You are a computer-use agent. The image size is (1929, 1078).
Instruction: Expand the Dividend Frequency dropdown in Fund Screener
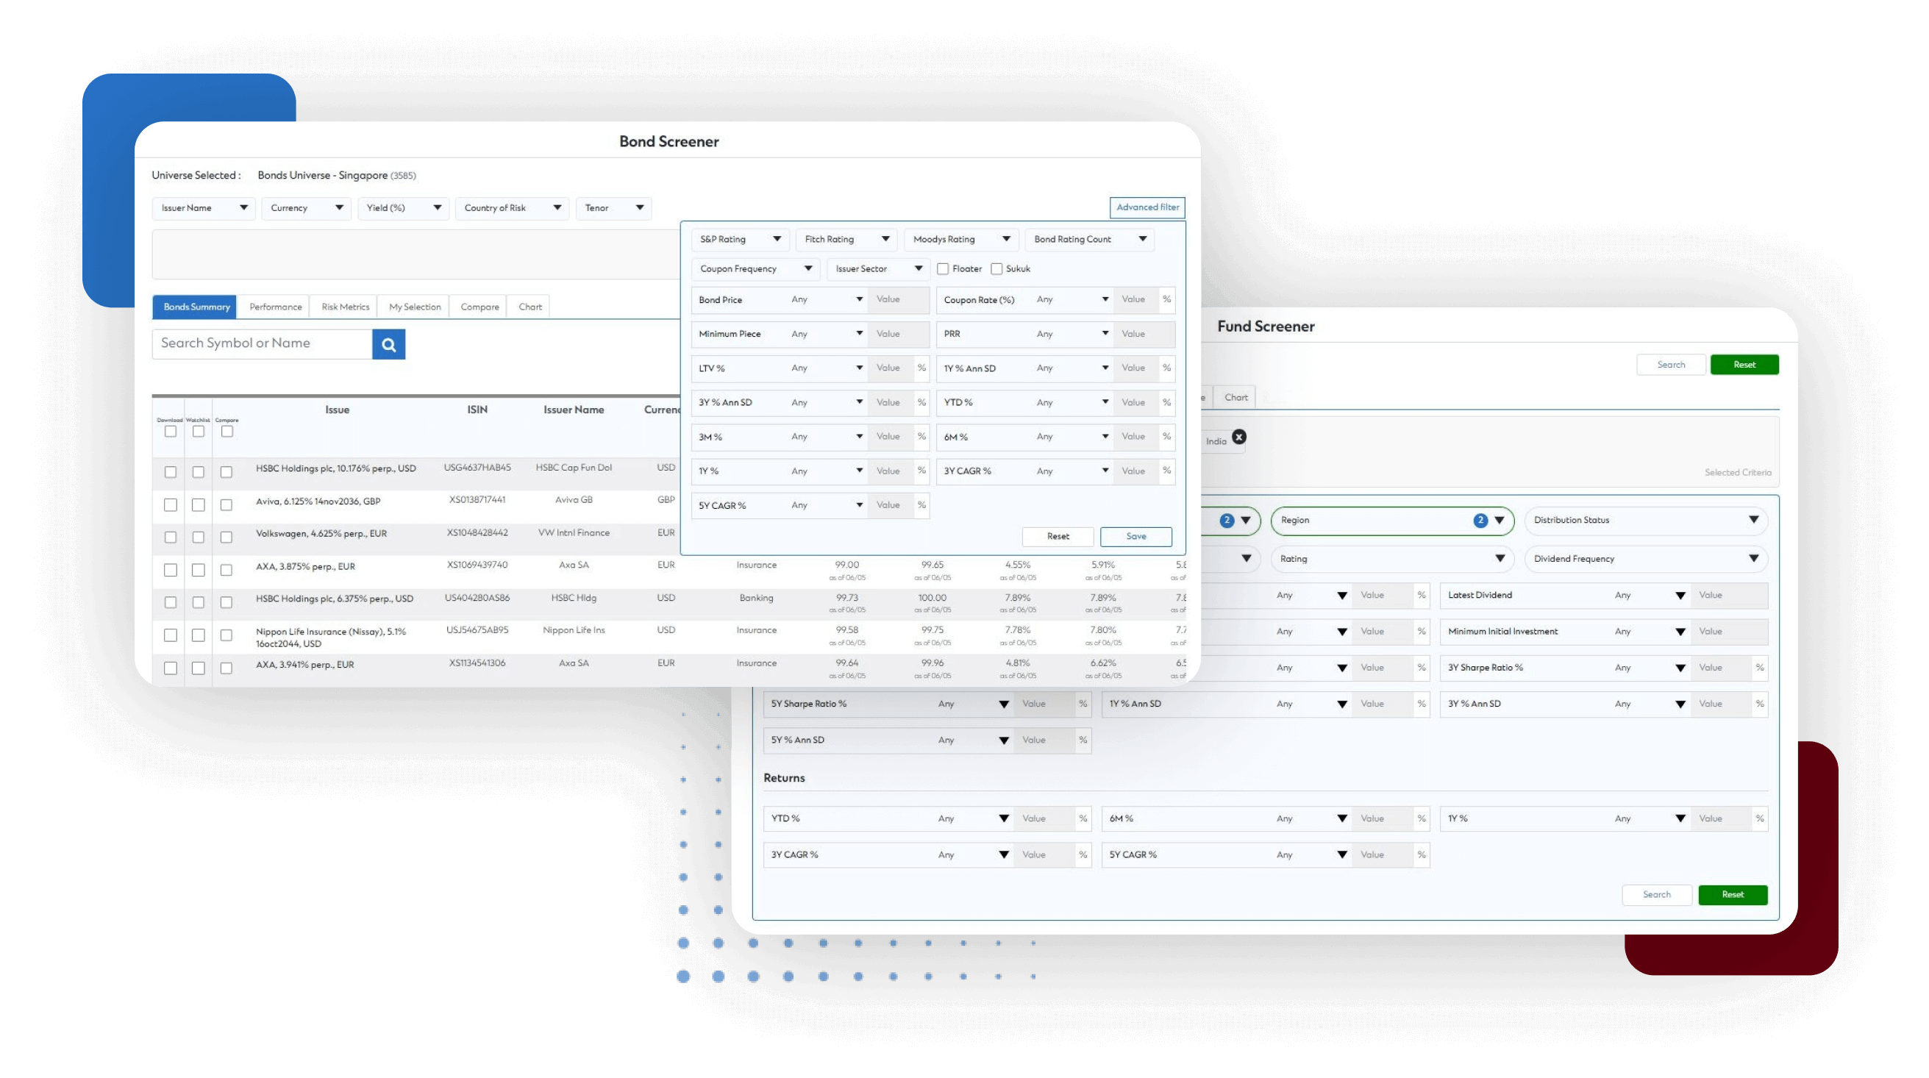[x=1646, y=560]
